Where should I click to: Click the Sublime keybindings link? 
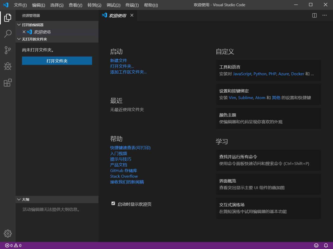coord(246,98)
